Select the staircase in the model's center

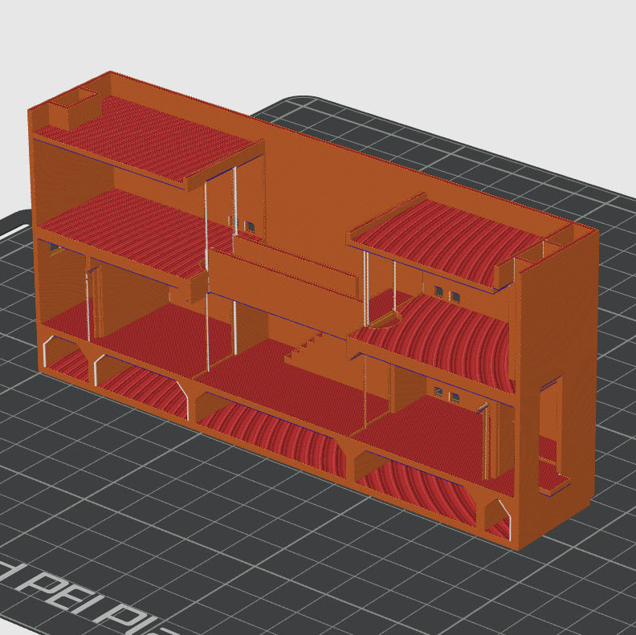pos(305,350)
